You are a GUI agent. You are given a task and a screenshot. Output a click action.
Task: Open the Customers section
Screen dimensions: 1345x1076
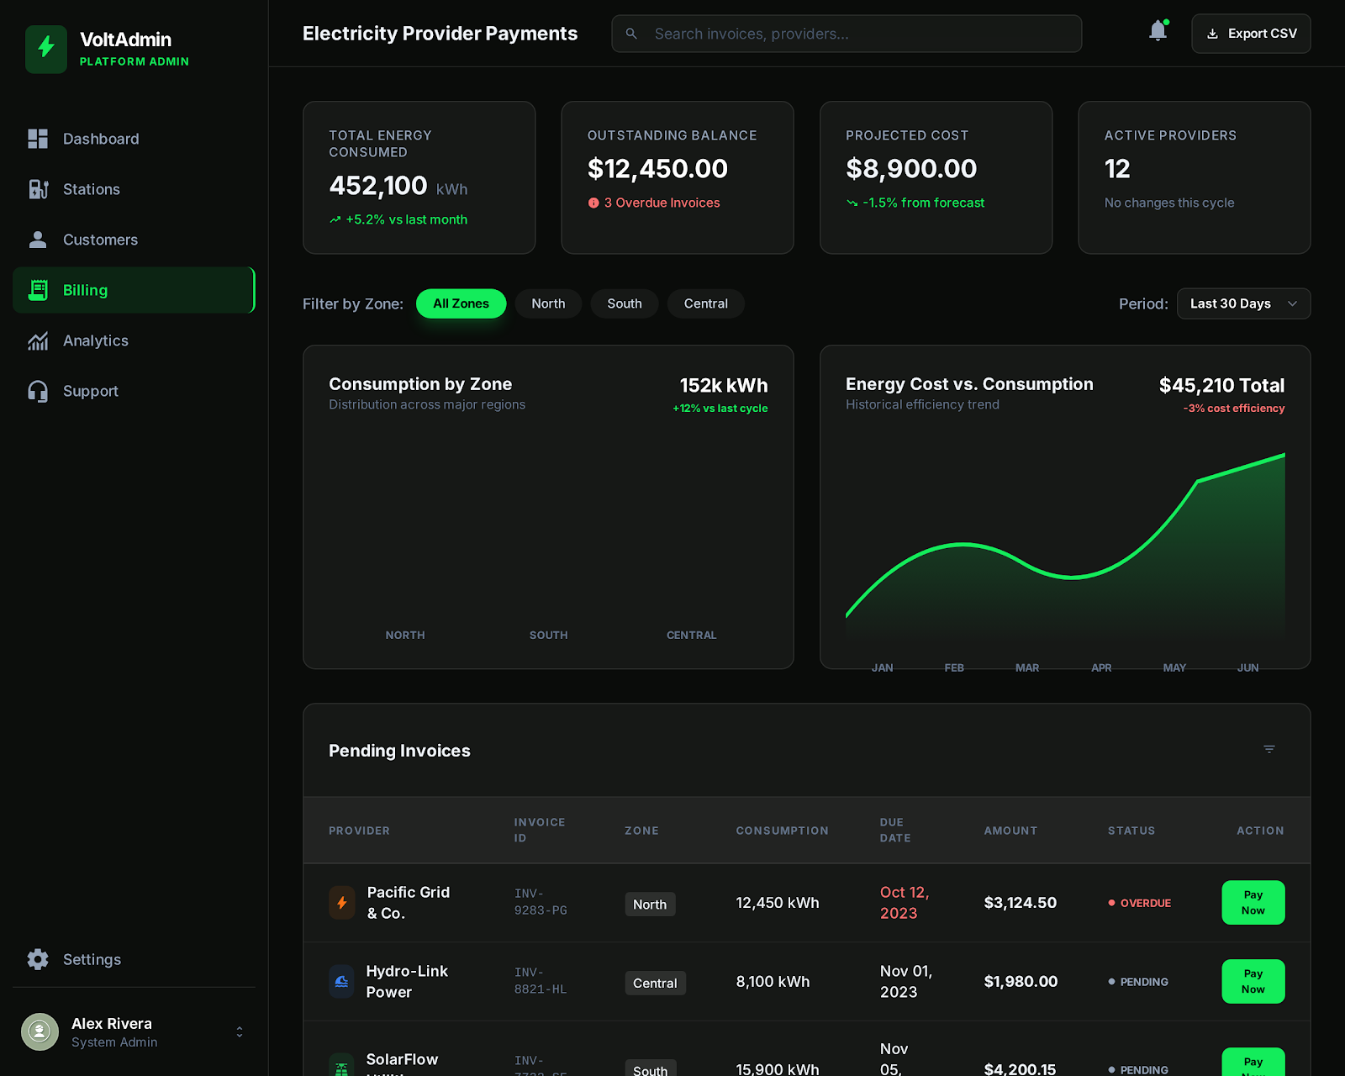(x=100, y=240)
